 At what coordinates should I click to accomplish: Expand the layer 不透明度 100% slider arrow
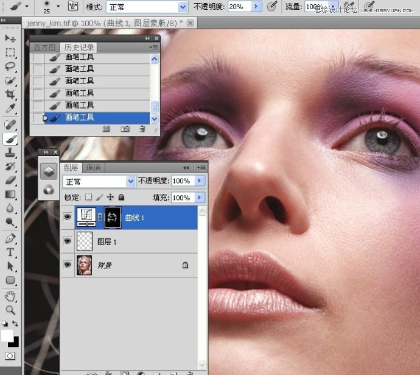[200, 181]
